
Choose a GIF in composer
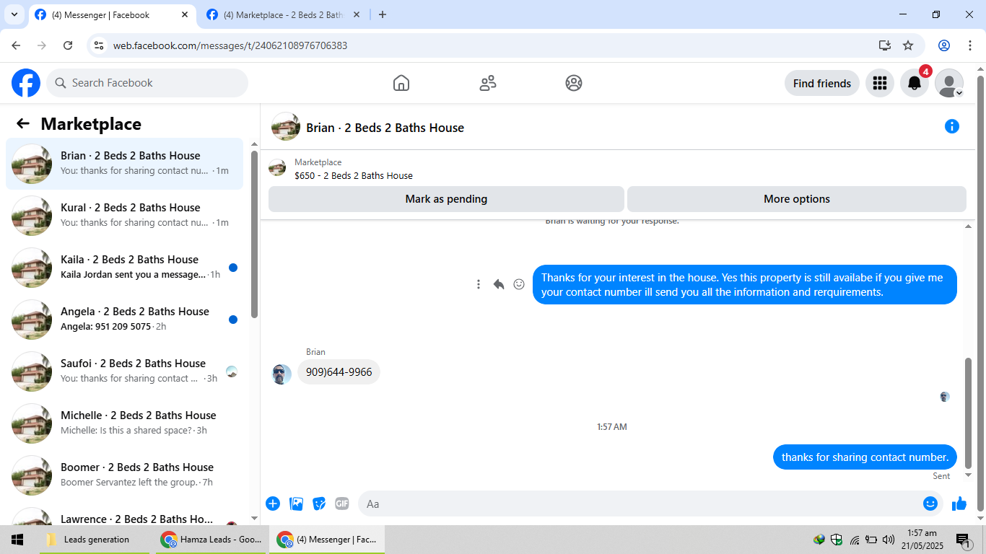342,504
